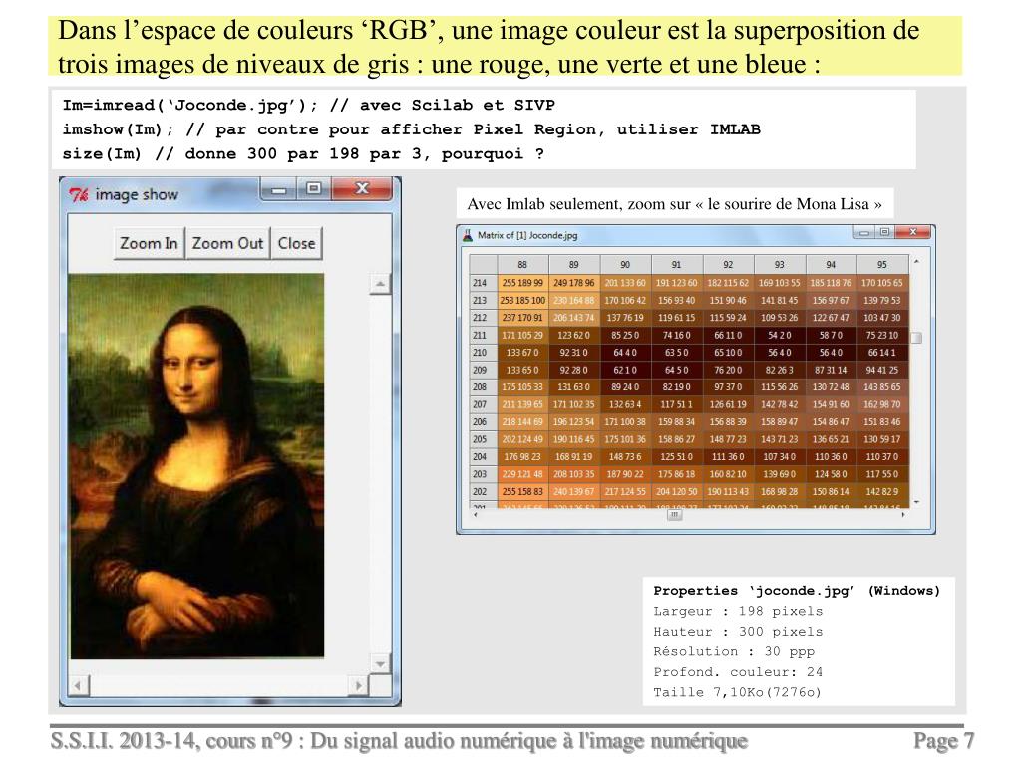Minimize the Matrix of Joconde.jpg window
1021x765 pixels.
tap(864, 232)
